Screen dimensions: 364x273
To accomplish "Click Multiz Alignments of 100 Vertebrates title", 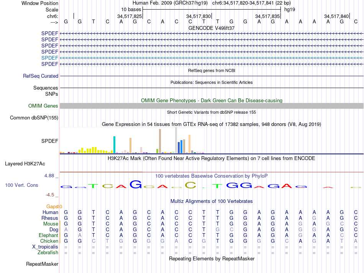I will (212, 201).
